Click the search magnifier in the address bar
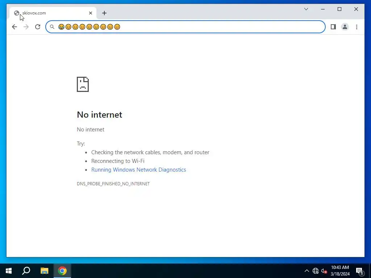The height and width of the screenshot is (278, 371). tap(52, 27)
